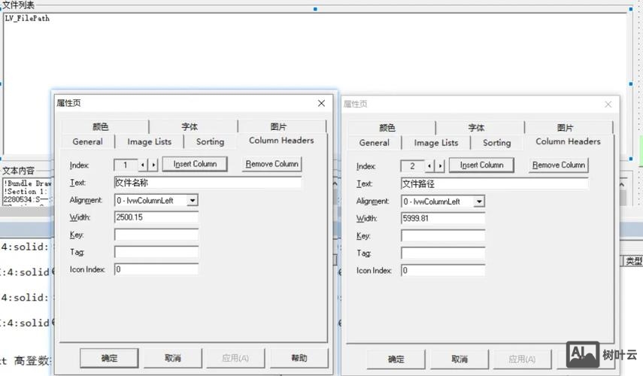This screenshot has width=643, height=376.
Task: Click the index decrement arrow in left dialog
Action: coord(143,165)
